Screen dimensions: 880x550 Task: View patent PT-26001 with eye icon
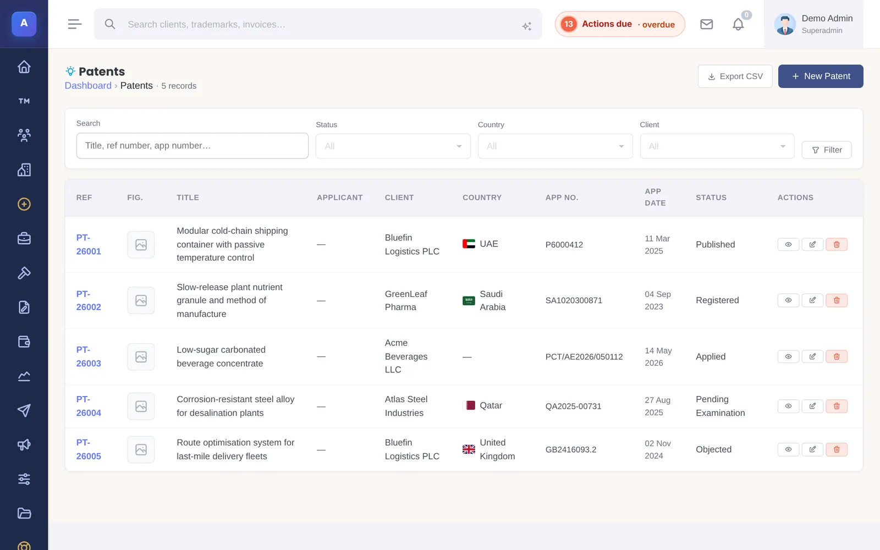(788, 244)
